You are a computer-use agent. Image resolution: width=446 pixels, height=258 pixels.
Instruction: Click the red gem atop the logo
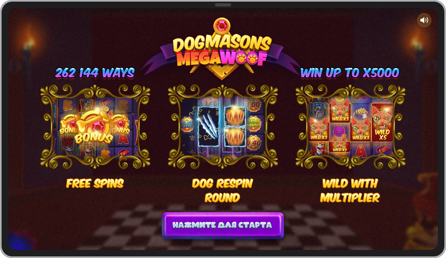tap(222, 26)
